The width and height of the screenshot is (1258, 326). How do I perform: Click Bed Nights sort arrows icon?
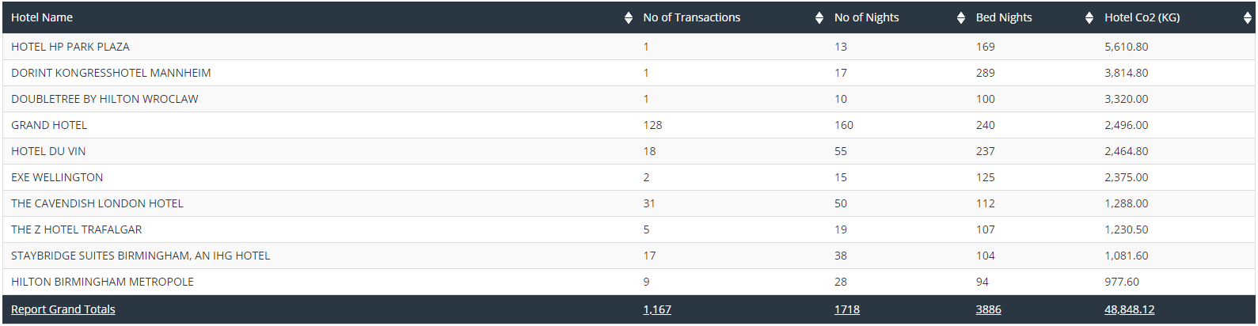[x=1089, y=17]
